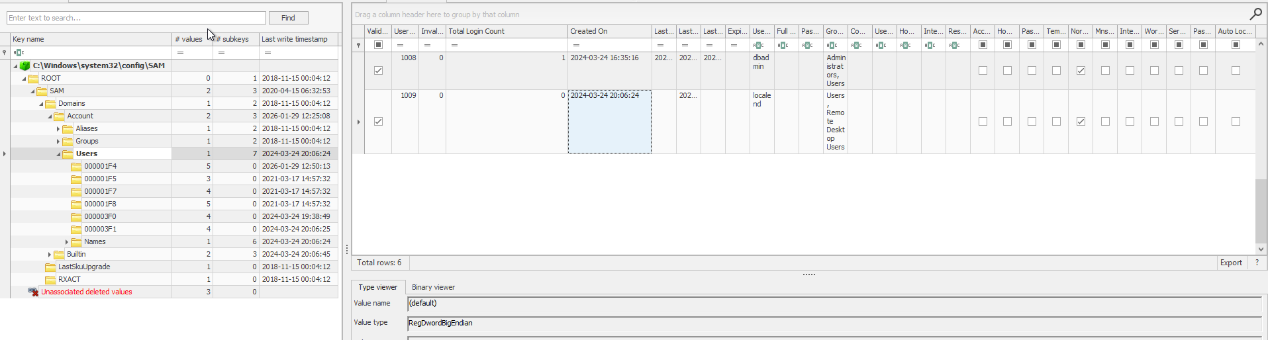Click the user grid scroll down arrow
The width and height of the screenshot is (1268, 340).
click(1261, 249)
